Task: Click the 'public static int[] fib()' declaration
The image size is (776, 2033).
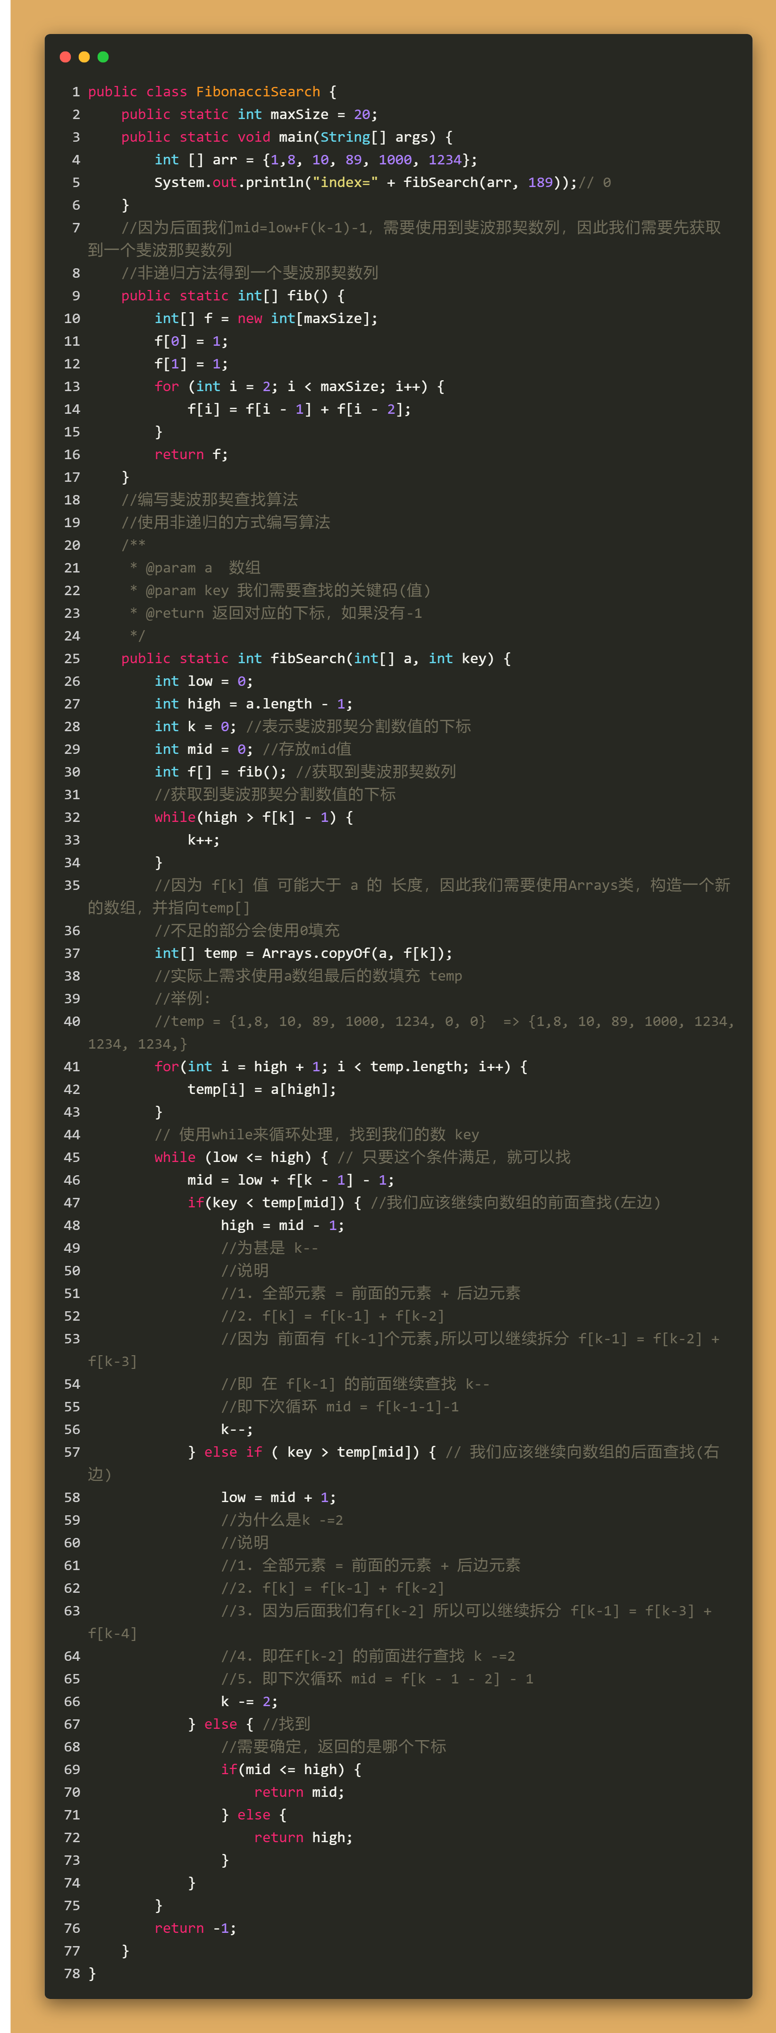Action: tap(233, 296)
